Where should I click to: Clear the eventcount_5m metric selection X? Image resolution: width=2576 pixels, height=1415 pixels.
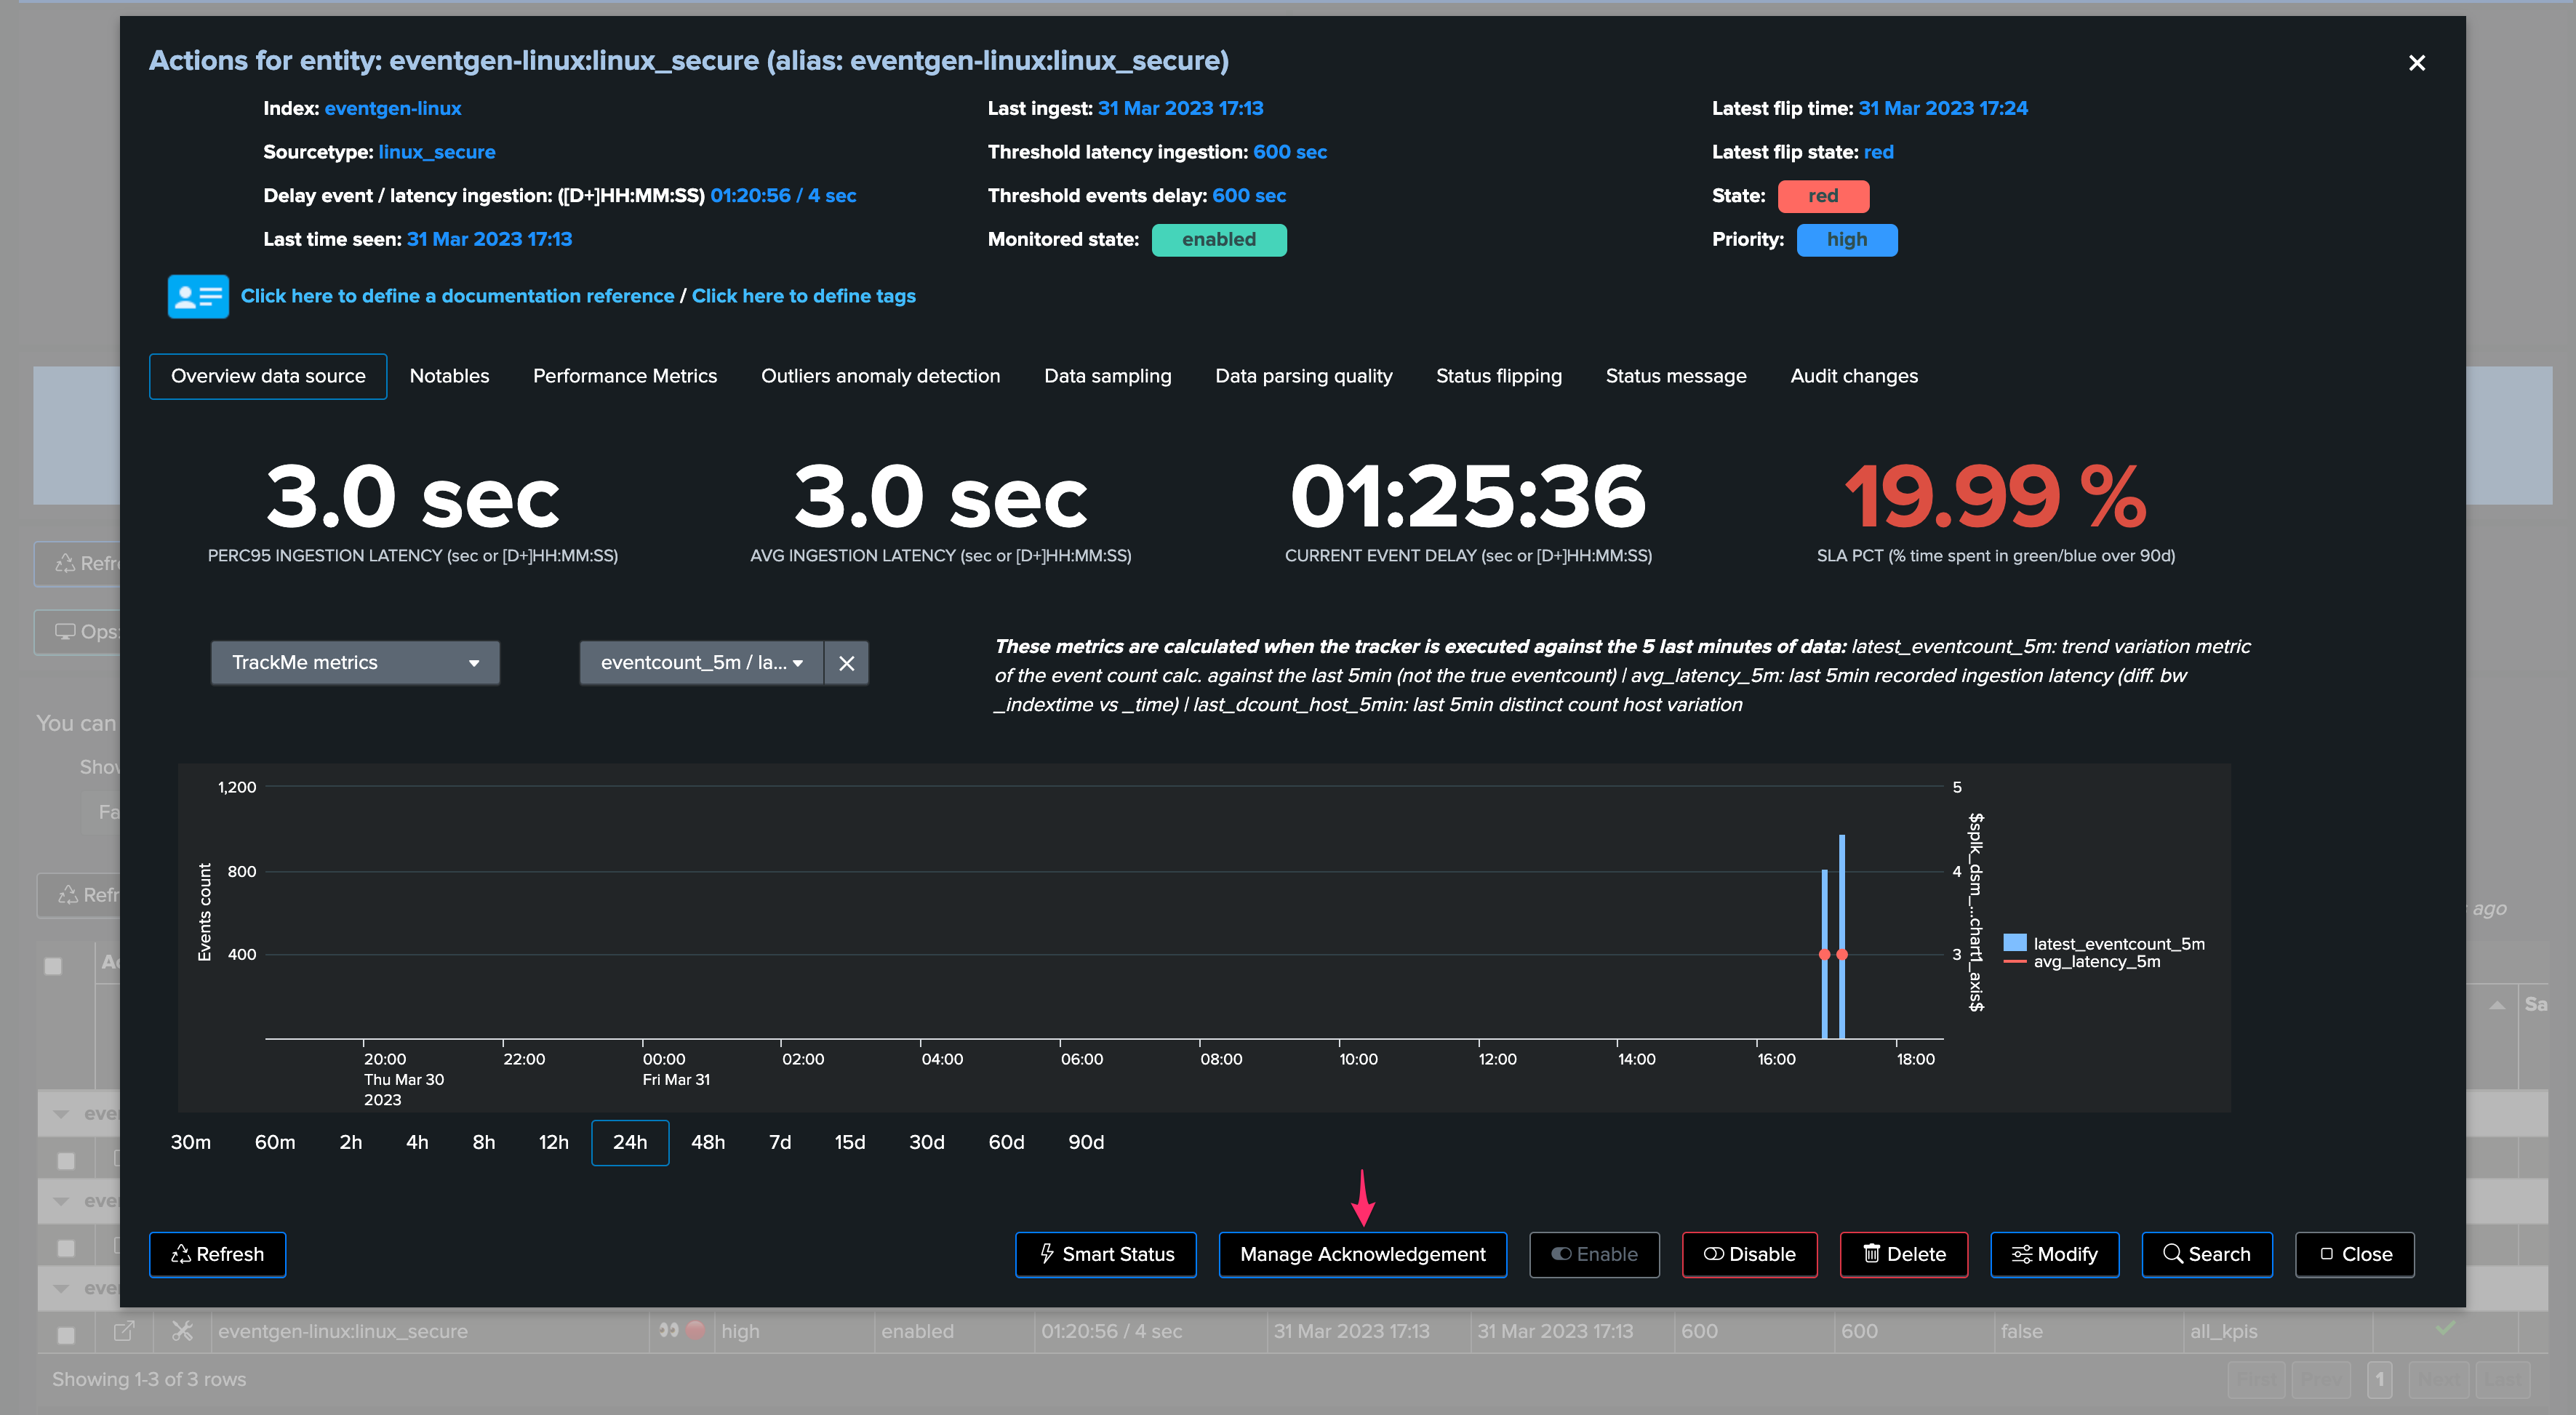point(846,663)
